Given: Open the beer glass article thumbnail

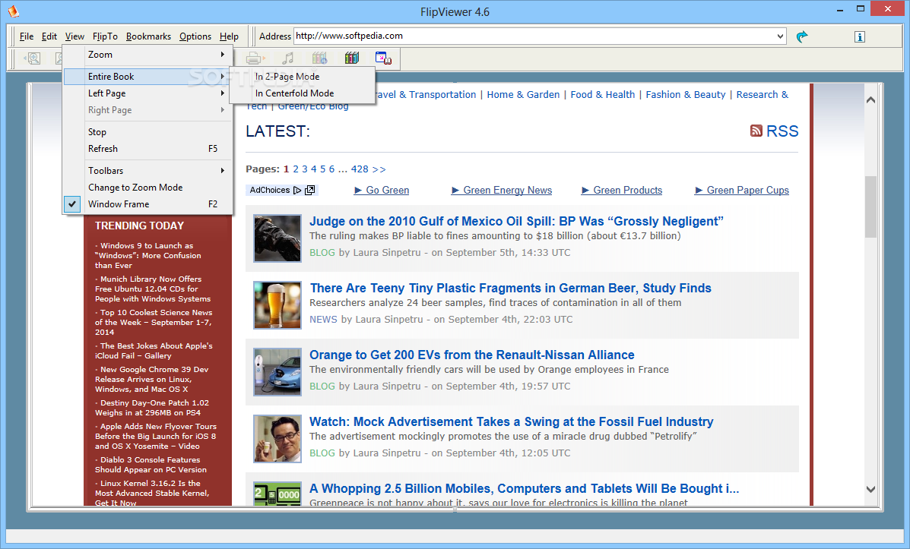Looking at the screenshot, I should pyautogui.click(x=277, y=305).
